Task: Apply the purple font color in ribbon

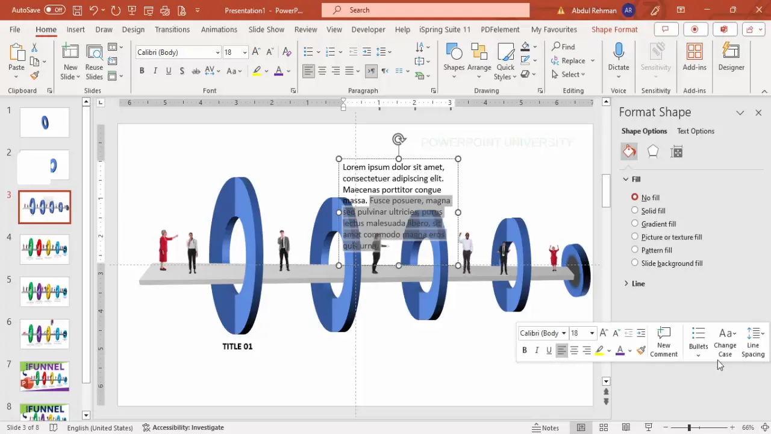Action: 278,71
